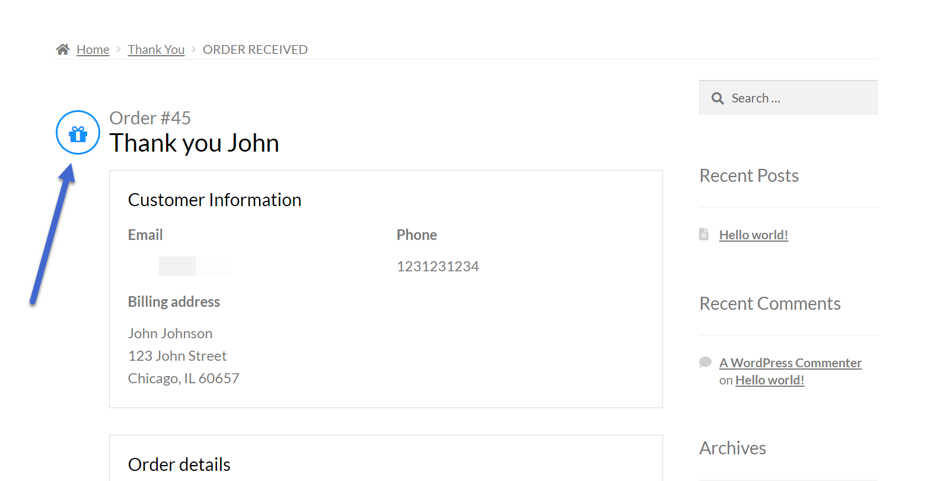The image size is (937, 481).
Task: Click the Archives widget title
Action: tap(732, 448)
